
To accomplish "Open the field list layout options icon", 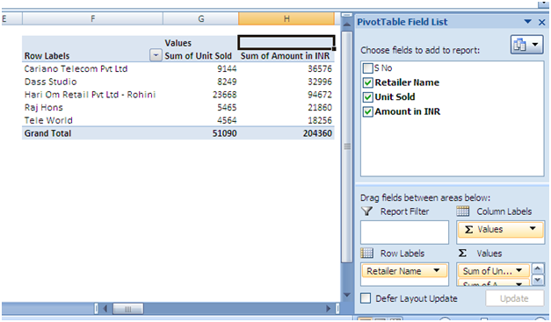I will pos(526,44).
